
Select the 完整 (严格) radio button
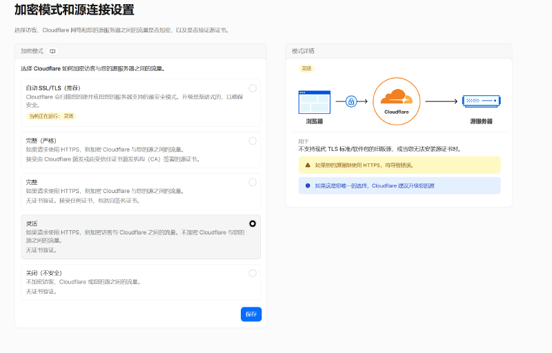[x=253, y=141]
